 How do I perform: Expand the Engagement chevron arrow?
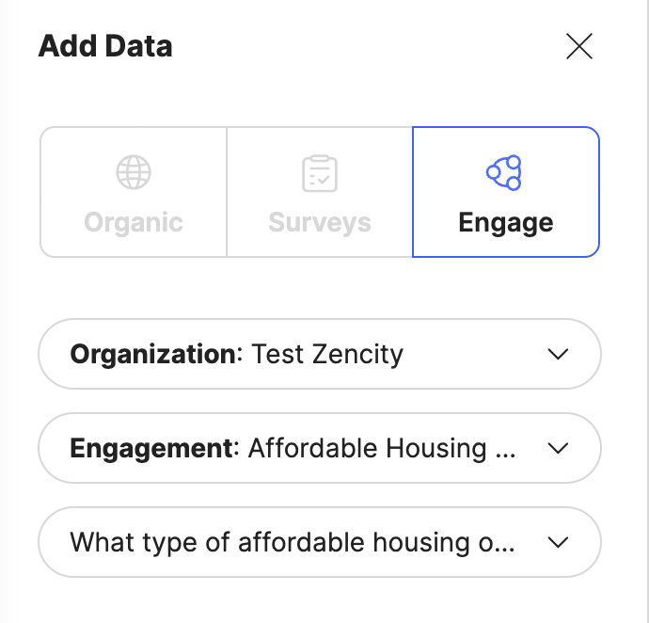(x=558, y=448)
